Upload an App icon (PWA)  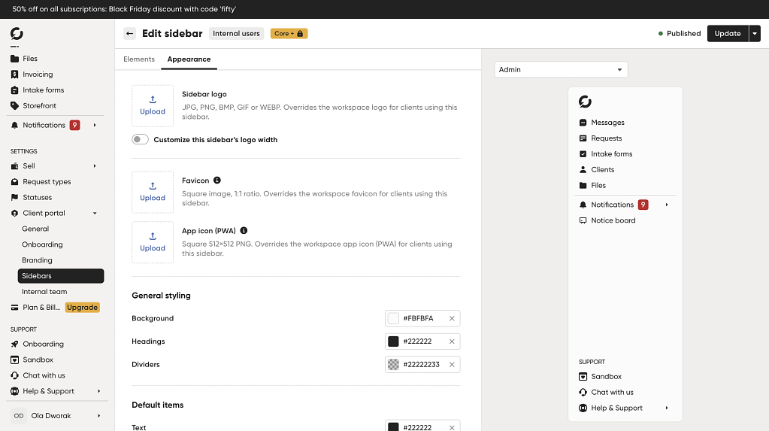click(x=153, y=242)
